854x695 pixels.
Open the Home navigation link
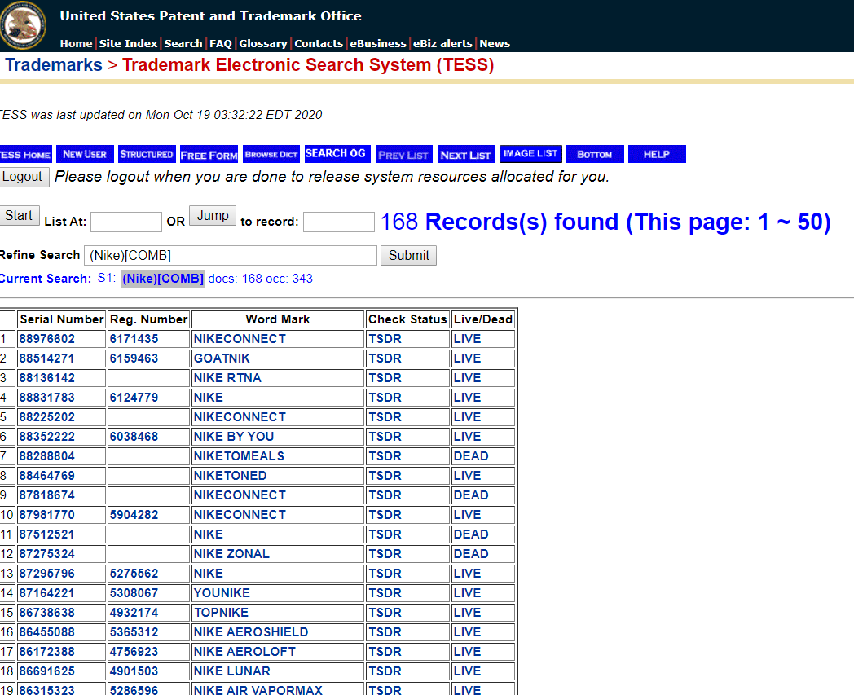[x=77, y=43]
